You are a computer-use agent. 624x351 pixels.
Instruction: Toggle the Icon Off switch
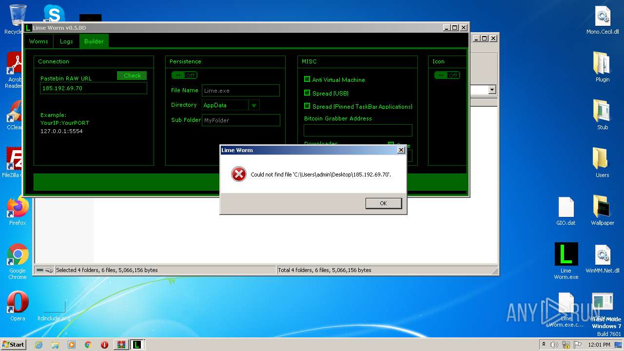[x=447, y=75]
